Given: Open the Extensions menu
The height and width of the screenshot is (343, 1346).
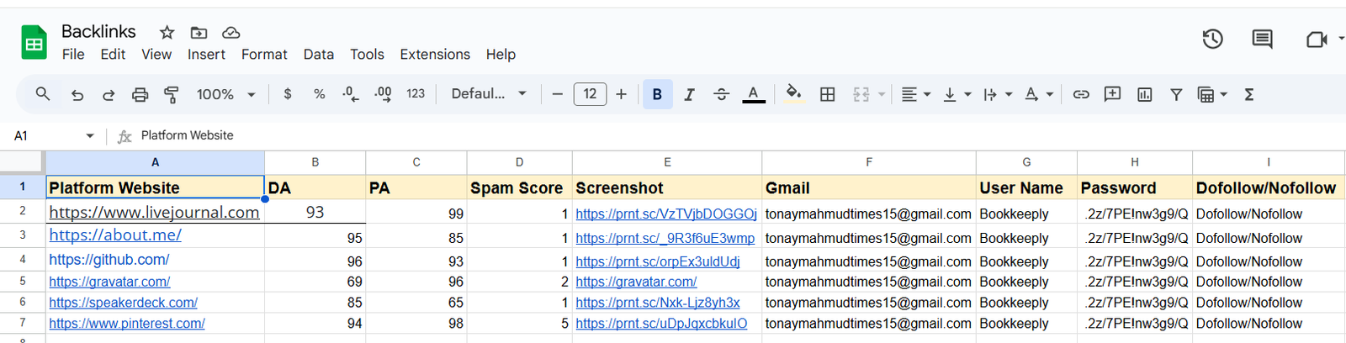Looking at the screenshot, I should point(435,55).
